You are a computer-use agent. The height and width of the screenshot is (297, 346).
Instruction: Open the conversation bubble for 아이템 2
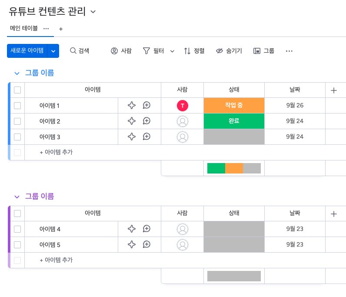[147, 121]
